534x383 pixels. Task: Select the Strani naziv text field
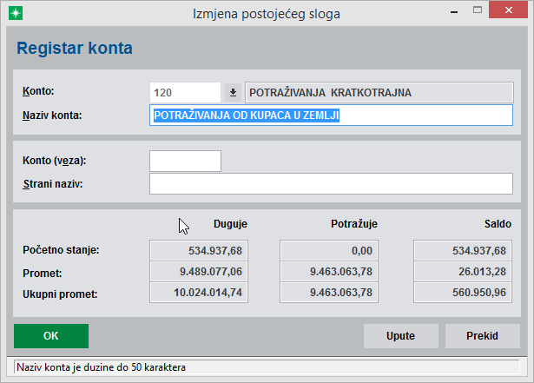(x=332, y=183)
